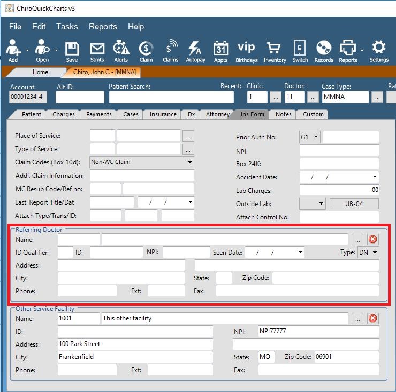The image size is (396, 392).
Task: Open Inventory shopping cart icon
Action: click(275, 52)
